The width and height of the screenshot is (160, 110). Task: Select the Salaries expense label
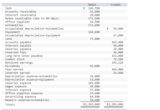[x=18, y=83]
